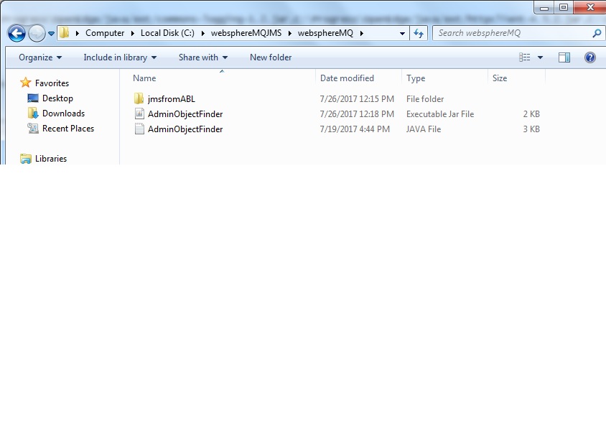606x431 pixels.
Task: Click the Change your view icon
Action: (x=525, y=57)
